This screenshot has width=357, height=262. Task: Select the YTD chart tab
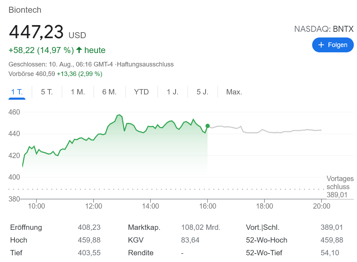(x=141, y=92)
